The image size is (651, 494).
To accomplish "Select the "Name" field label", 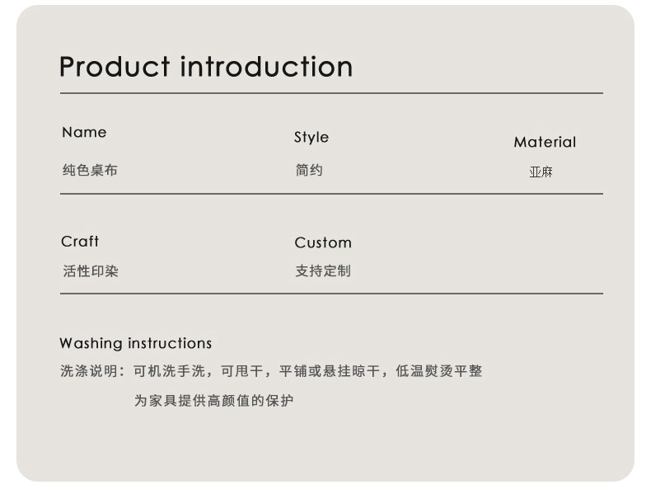I will [x=84, y=133].
